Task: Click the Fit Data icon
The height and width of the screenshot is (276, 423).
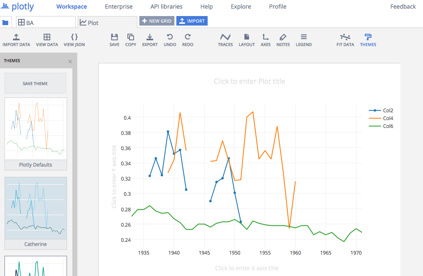Action: [345, 37]
